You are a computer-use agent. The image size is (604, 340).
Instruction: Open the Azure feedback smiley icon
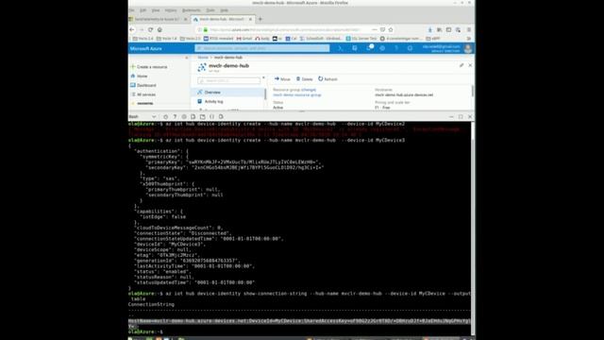(x=410, y=48)
